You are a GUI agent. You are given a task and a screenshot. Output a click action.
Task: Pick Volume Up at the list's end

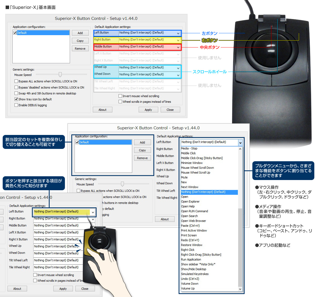pos(209,289)
